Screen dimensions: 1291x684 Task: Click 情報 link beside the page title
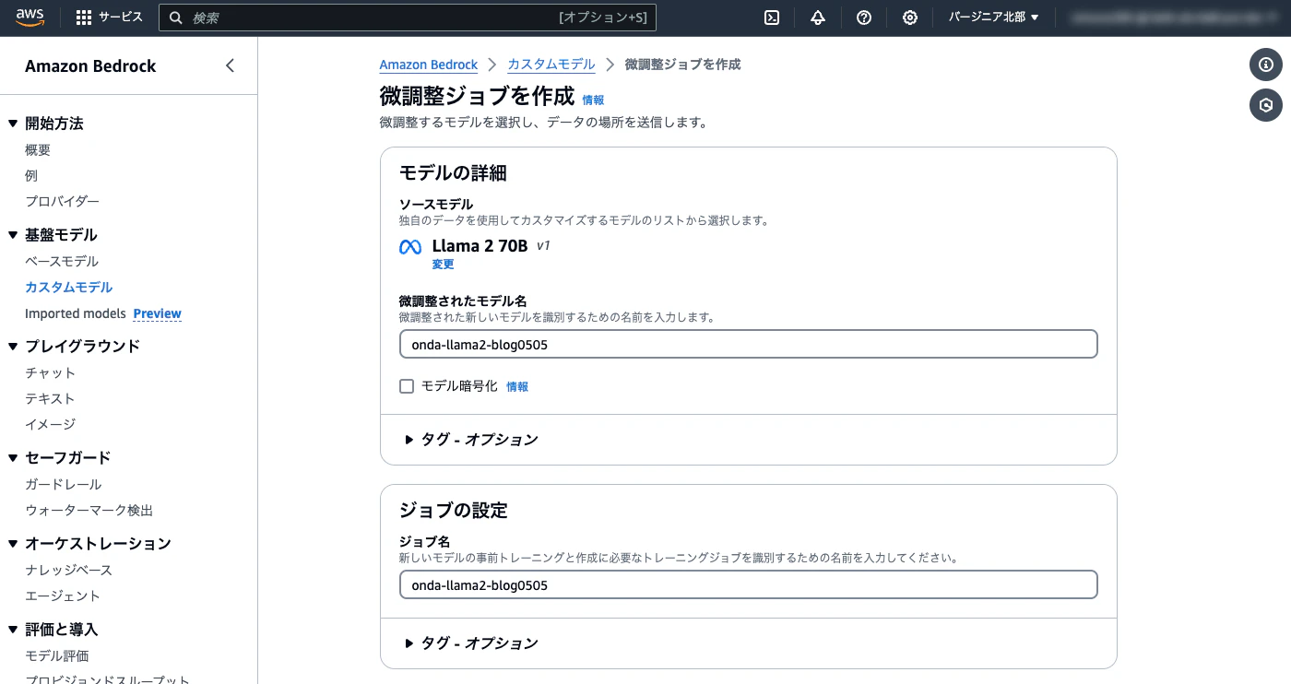click(593, 100)
